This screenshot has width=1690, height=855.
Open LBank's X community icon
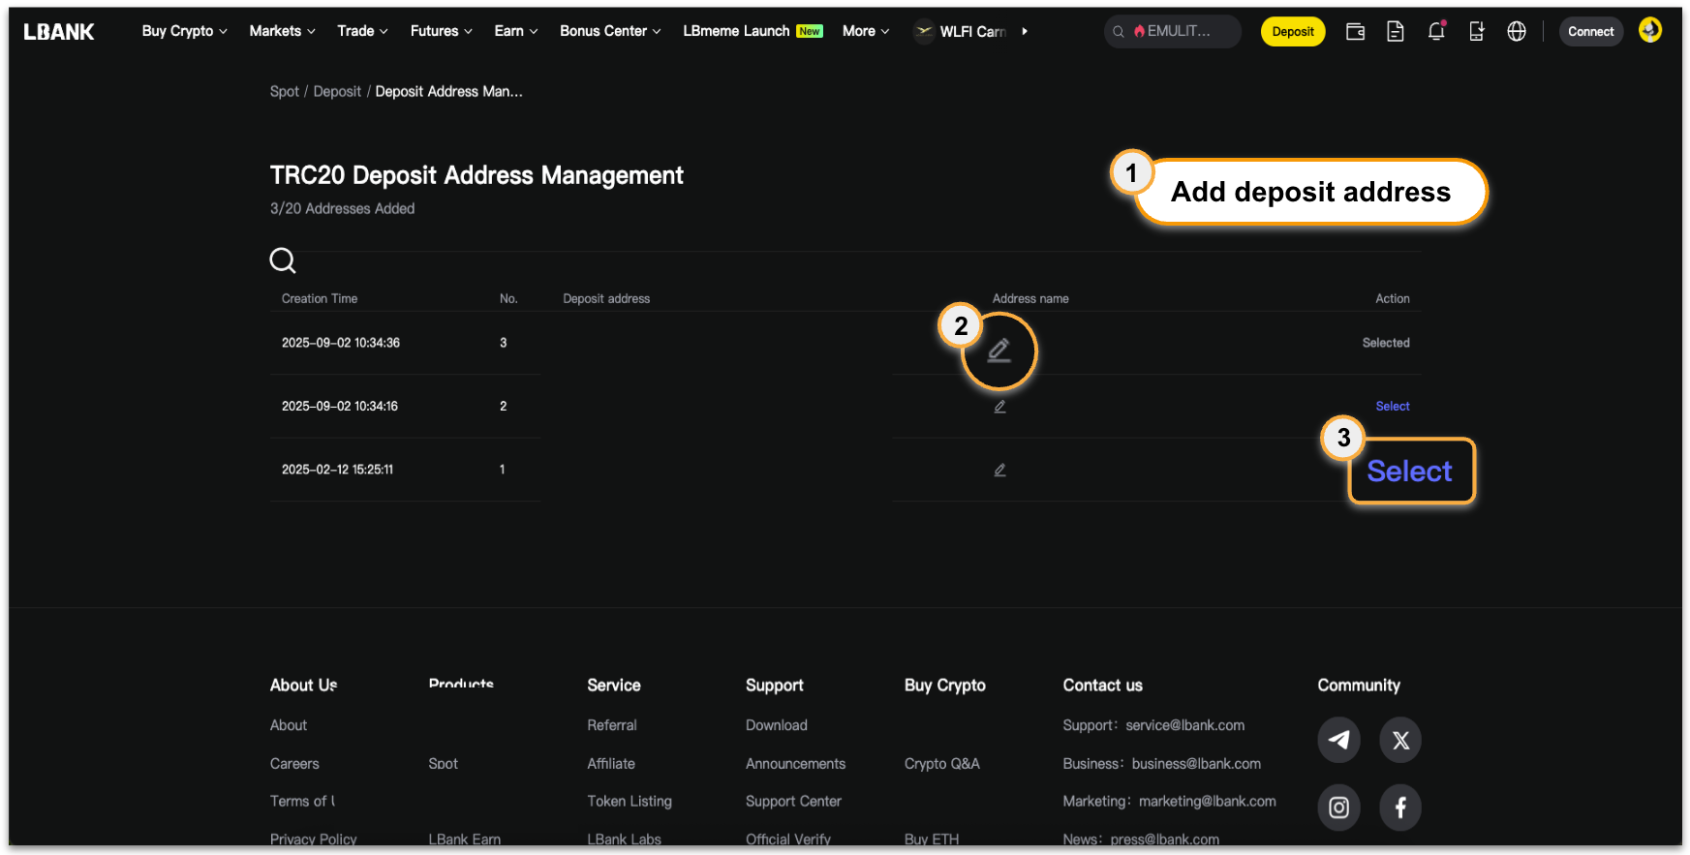(x=1400, y=740)
